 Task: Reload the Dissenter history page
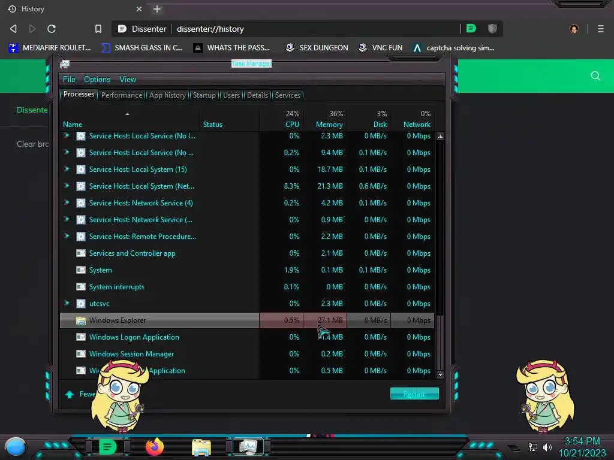tap(52, 29)
